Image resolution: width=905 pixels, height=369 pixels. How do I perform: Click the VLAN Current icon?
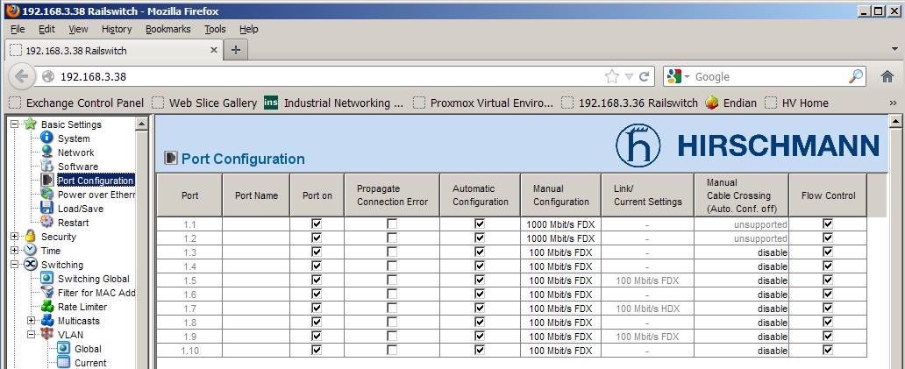[64, 363]
